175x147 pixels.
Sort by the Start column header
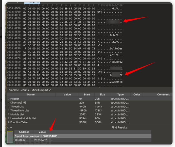click(x=86, y=94)
